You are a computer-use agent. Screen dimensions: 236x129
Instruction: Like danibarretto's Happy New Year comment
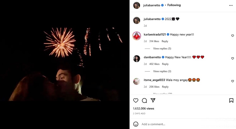(233, 59)
